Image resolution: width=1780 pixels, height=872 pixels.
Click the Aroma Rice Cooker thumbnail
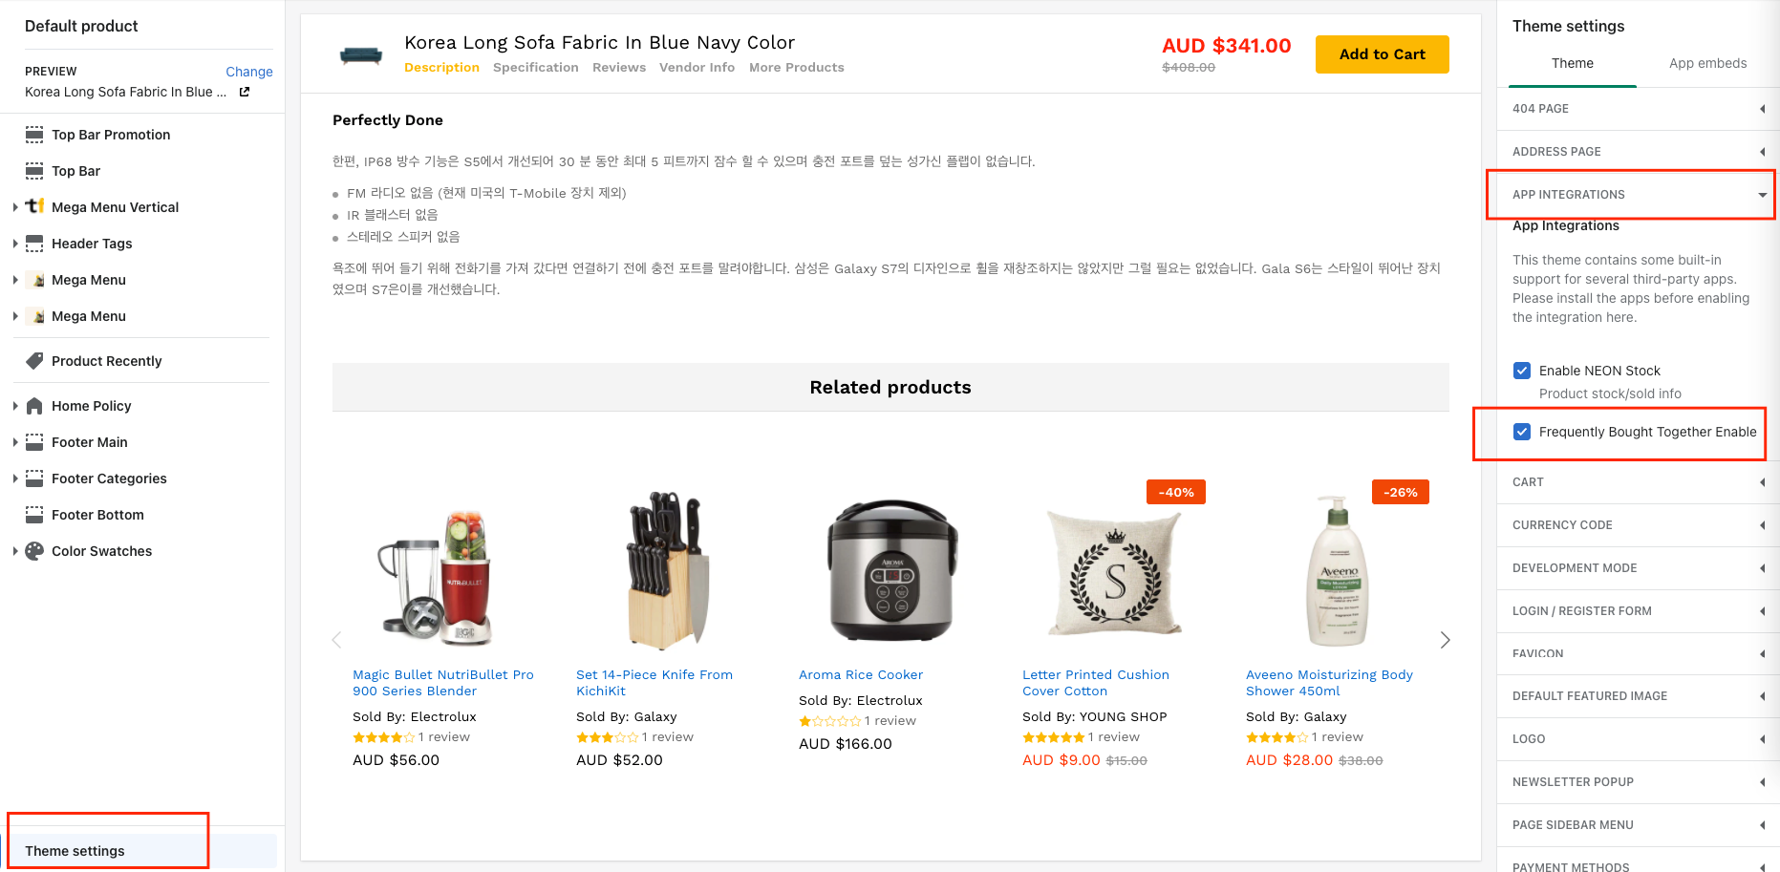click(x=892, y=572)
